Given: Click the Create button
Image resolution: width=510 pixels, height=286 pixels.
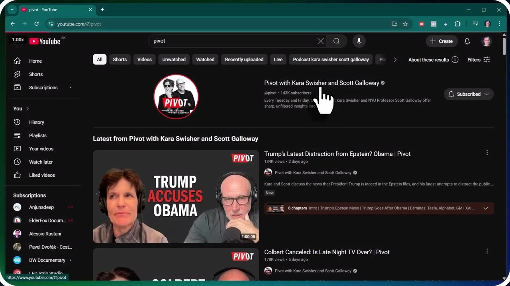Looking at the screenshot, I should tap(441, 41).
